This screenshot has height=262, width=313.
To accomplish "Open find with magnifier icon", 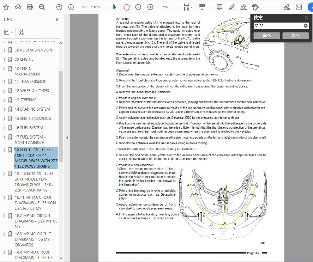I will click(42, 7).
